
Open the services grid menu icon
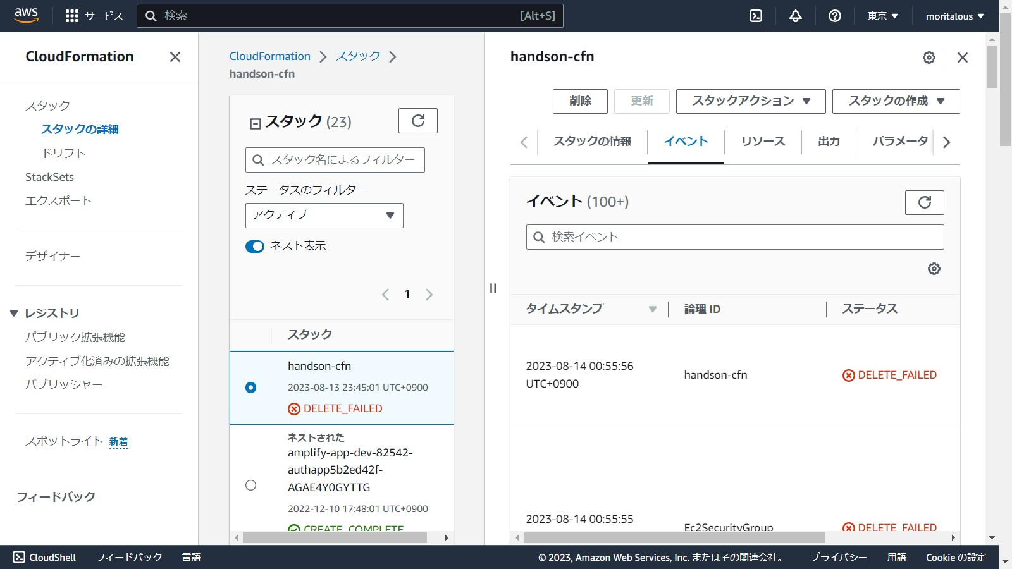pyautogui.click(x=72, y=16)
